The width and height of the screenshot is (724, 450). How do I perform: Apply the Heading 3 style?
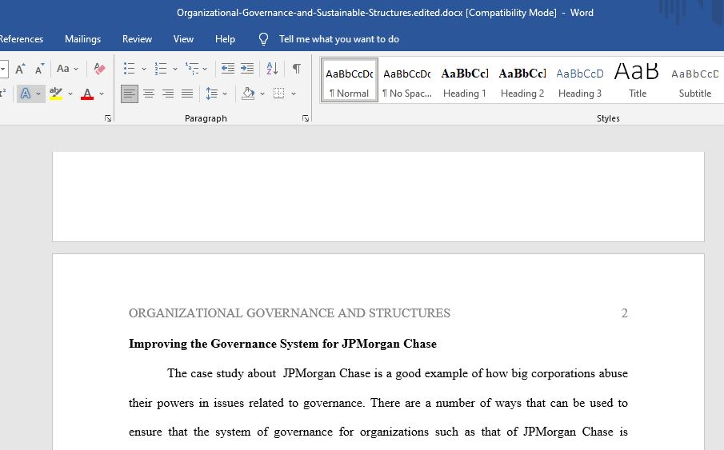[580, 80]
